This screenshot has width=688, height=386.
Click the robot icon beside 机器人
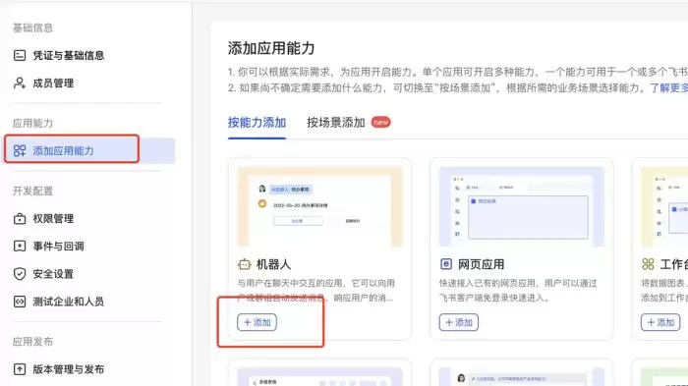click(x=244, y=264)
